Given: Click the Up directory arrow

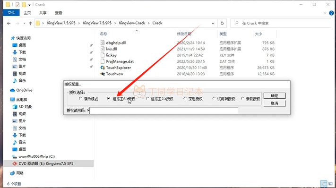Looking at the screenshot, I should [30, 23].
